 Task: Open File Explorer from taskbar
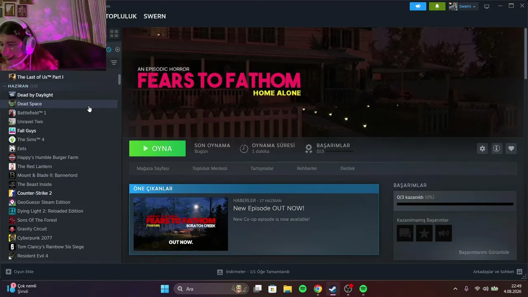click(x=288, y=289)
